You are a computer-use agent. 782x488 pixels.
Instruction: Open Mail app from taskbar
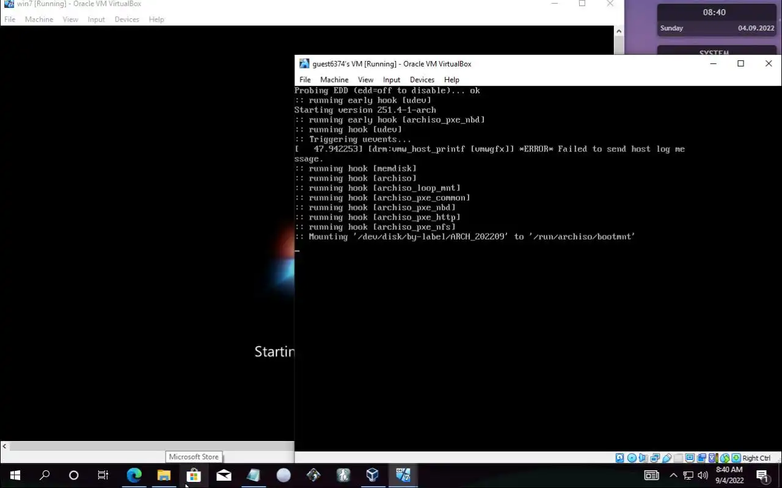(224, 475)
